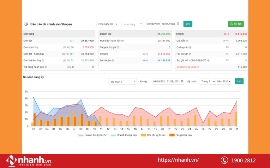Image resolution: width=270 pixels, height=168 pixels.
Task: Click help icon beside Voucher của Shop
Action: pyautogui.click(x=198, y=67)
